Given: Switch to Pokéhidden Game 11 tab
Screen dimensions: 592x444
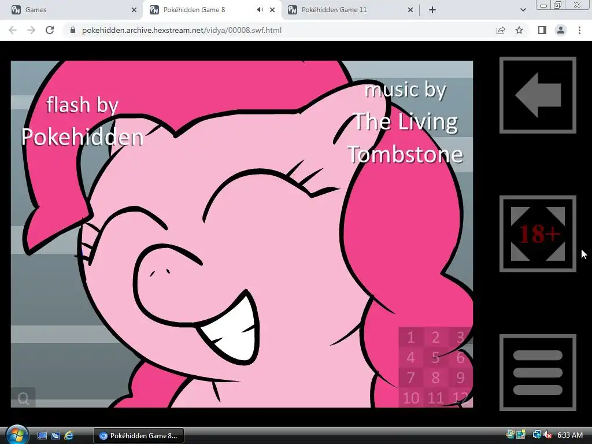Looking at the screenshot, I should (x=351, y=10).
